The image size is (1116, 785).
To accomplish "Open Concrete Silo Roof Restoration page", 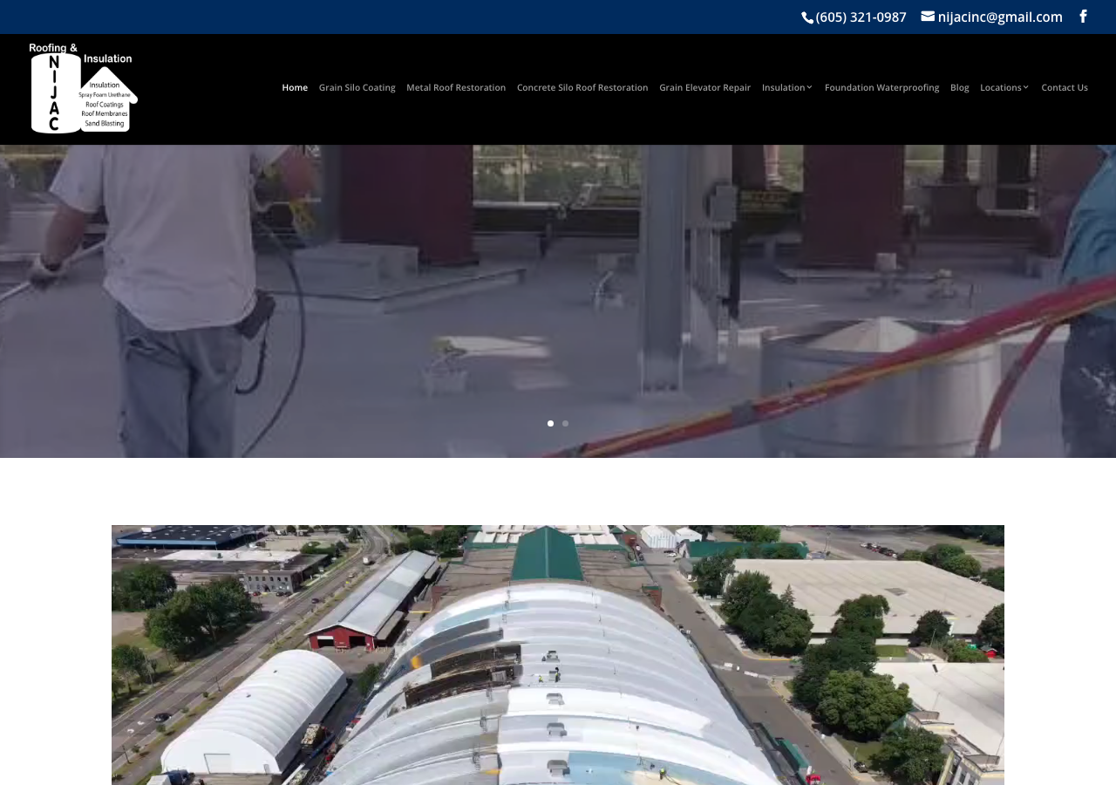I will click(582, 87).
